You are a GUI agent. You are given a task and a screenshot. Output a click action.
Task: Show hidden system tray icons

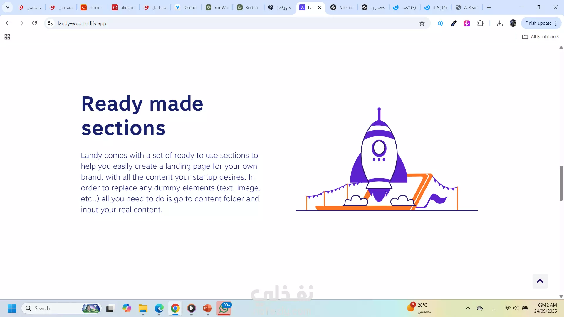click(x=468, y=308)
